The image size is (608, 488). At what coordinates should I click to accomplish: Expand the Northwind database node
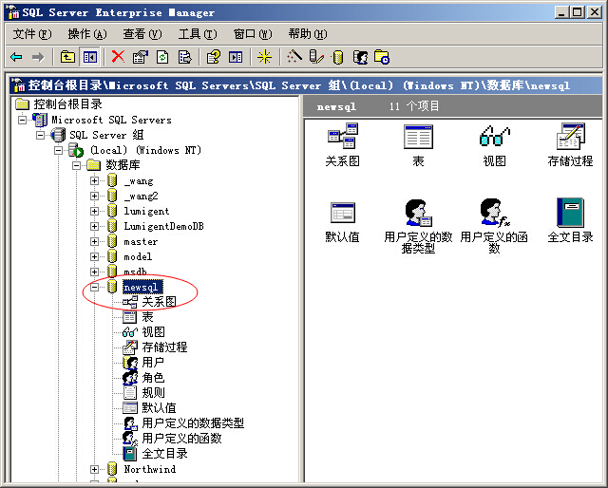tap(95, 469)
